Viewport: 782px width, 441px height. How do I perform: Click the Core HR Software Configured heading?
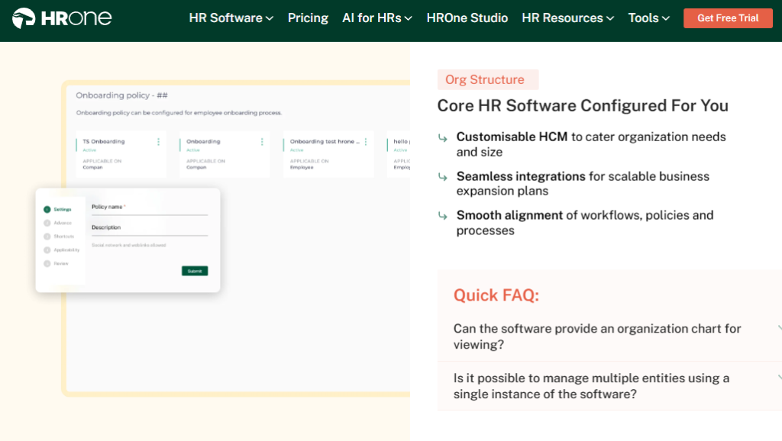tap(583, 105)
